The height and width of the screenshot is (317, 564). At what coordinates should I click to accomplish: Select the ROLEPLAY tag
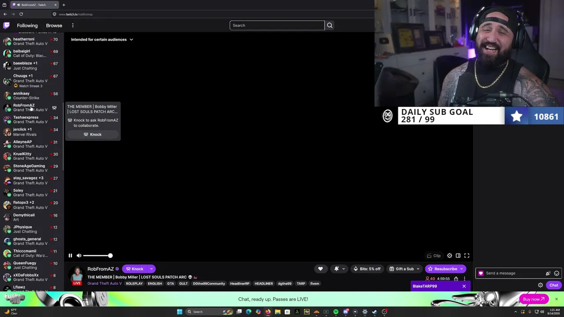coord(134,284)
